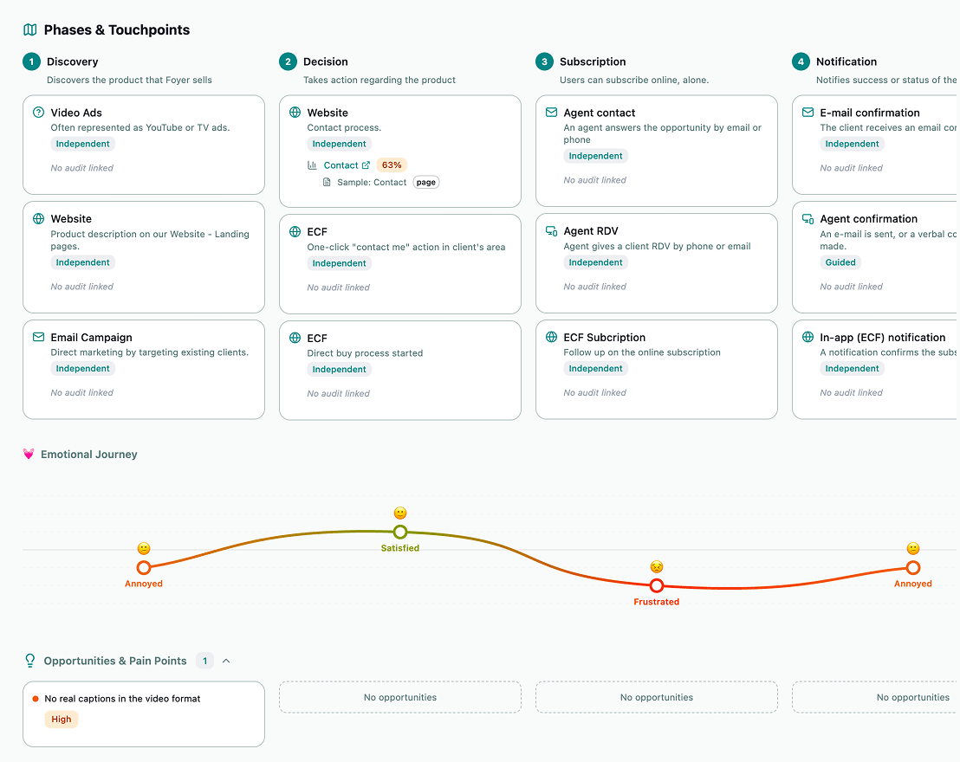Viewport: 960px width, 762px height.
Task: Click the Annoyed marker on Discovery emotional curve
Action: (x=144, y=568)
